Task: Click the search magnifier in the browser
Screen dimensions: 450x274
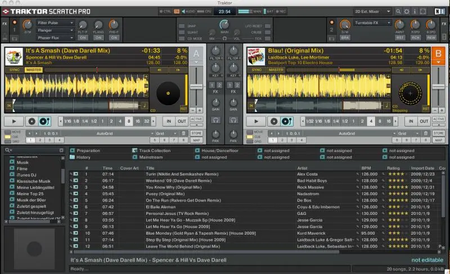Action: [8, 150]
